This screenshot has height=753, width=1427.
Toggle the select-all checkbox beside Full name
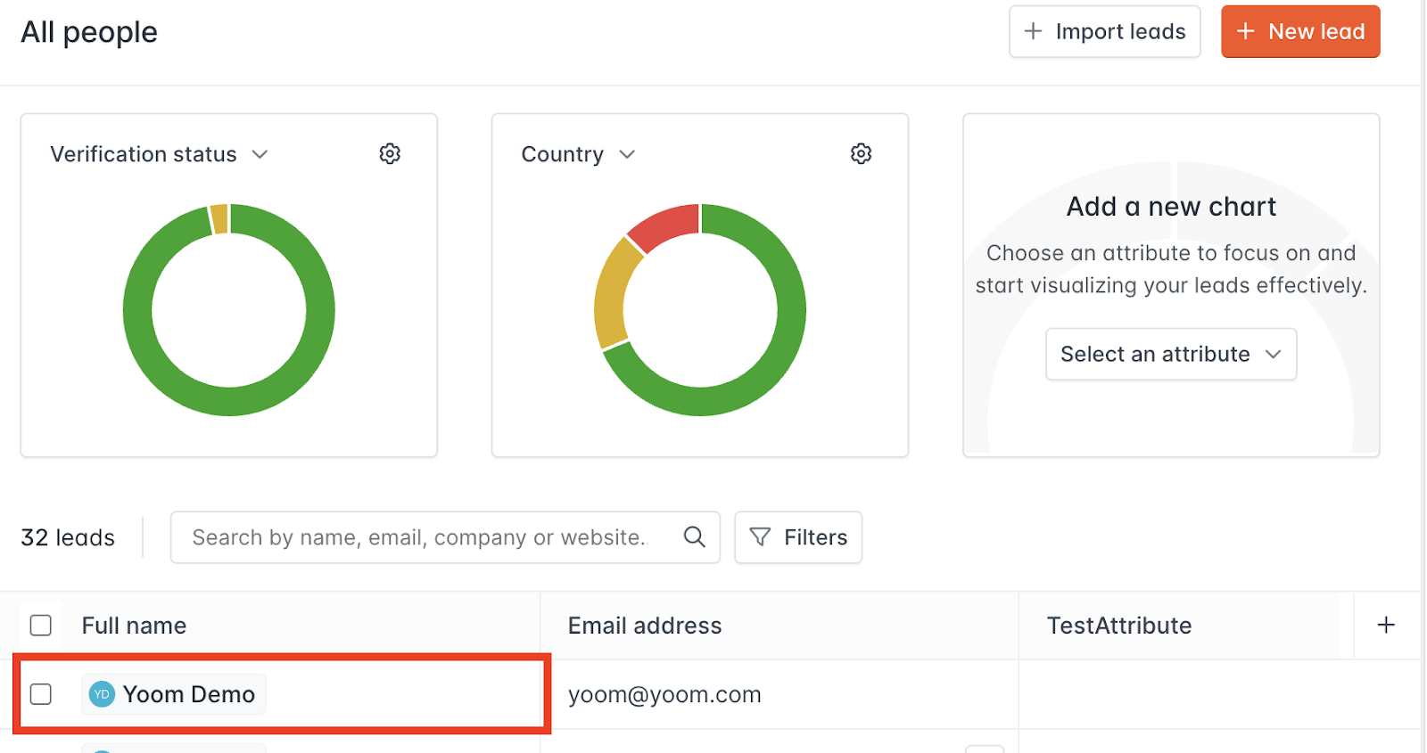tap(41, 625)
